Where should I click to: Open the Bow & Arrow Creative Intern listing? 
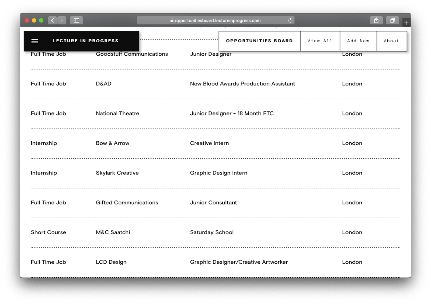(x=209, y=143)
